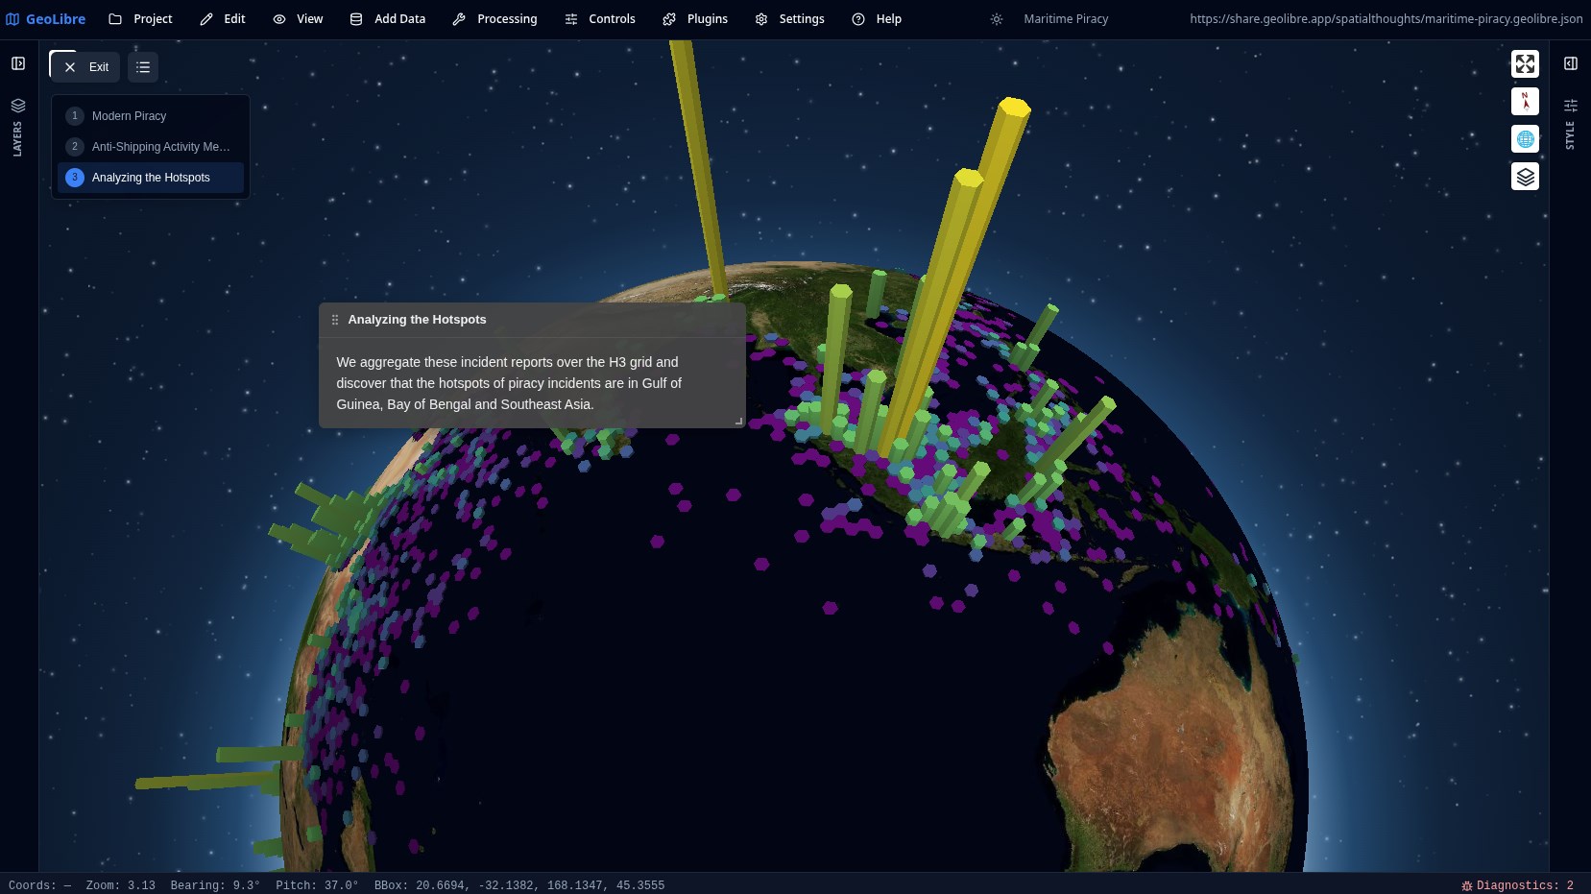
Task: Click the Maritime Piracy project title
Action: pyautogui.click(x=1066, y=19)
